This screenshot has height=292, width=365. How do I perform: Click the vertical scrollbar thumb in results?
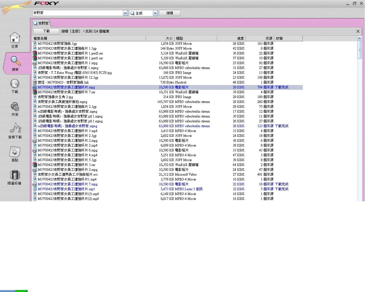(360, 50)
